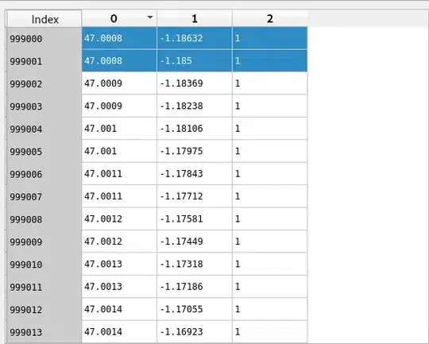
Task: Click cell 47.0008 in row 999001
Action: pyautogui.click(x=119, y=60)
